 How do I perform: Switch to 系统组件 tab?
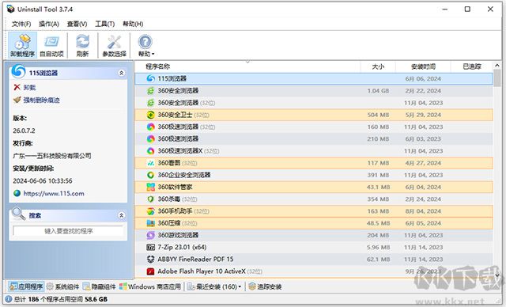(x=63, y=286)
